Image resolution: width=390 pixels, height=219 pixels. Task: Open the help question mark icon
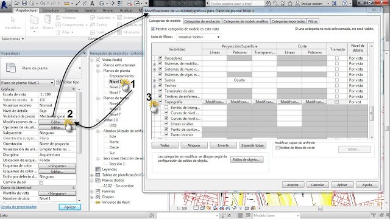tap(345, 4)
